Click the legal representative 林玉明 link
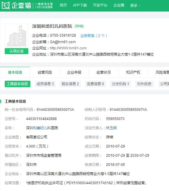169x191 pixels. coord(111,128)
